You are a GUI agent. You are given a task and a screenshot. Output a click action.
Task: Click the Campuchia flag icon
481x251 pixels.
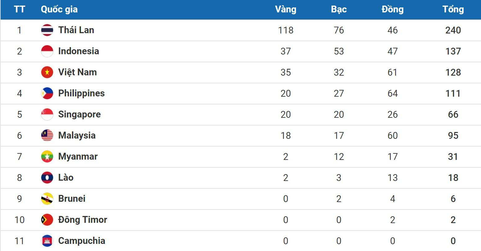47,241
